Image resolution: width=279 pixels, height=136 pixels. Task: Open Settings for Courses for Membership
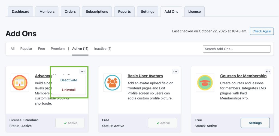[255, 123]
